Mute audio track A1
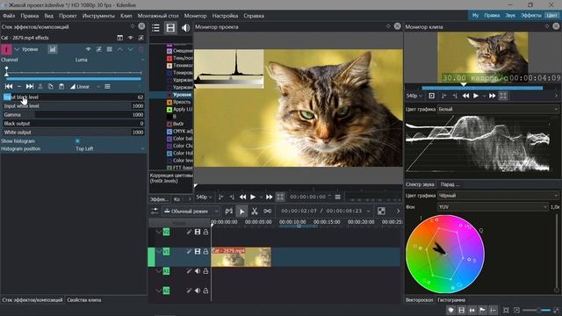The height and width of the screenshot is (316, 562). click(x=197, y=271)
